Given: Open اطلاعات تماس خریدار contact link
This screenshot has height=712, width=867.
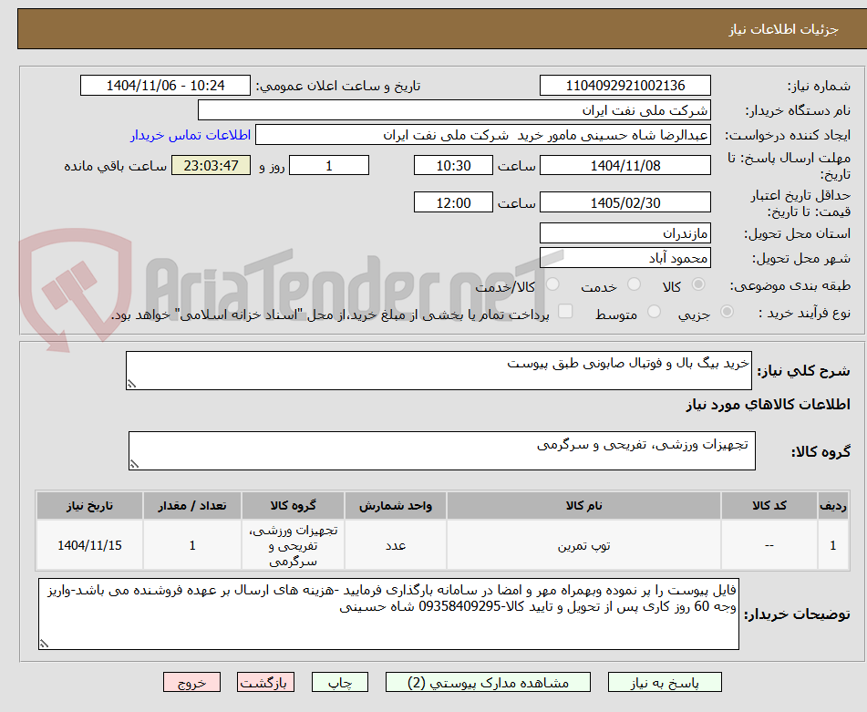Looking at the screenshot, I should click(x=191, y=135).
